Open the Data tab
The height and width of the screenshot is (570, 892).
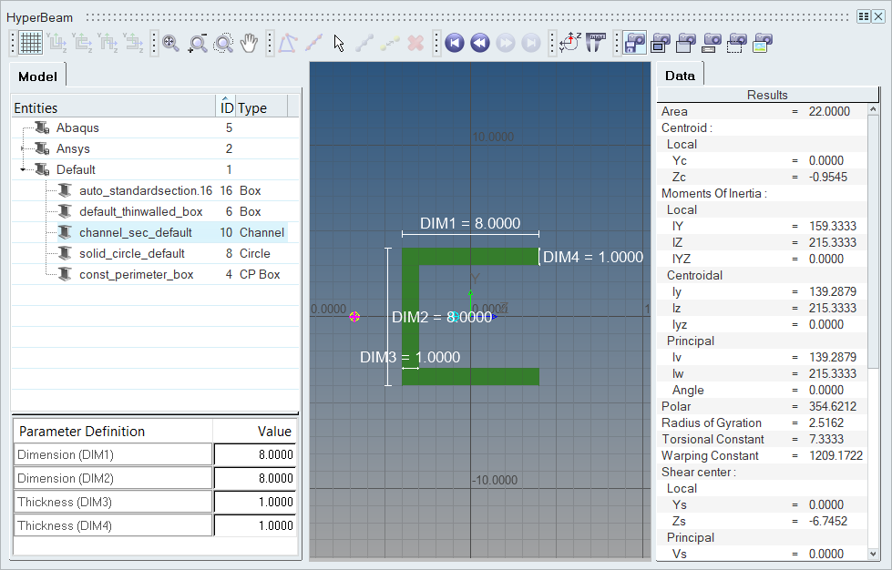pyautogui.click(x=680, y=76)
